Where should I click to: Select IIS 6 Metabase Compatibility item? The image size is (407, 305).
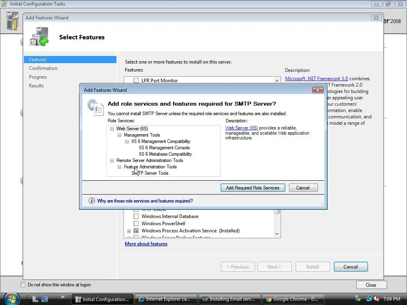(165, 154)
